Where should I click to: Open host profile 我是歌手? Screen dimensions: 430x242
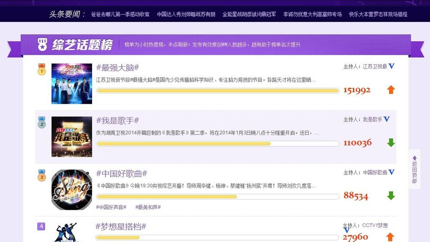(x=372, y=120)
